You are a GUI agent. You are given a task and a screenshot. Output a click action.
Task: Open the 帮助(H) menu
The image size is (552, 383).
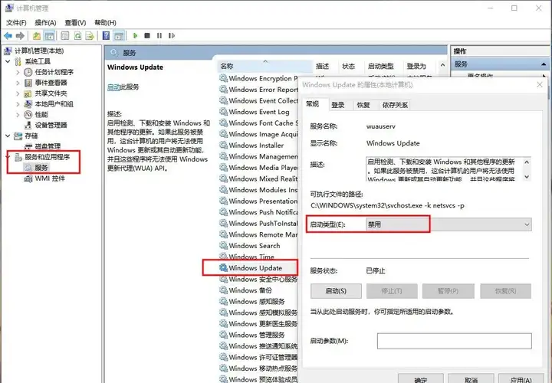105,23
